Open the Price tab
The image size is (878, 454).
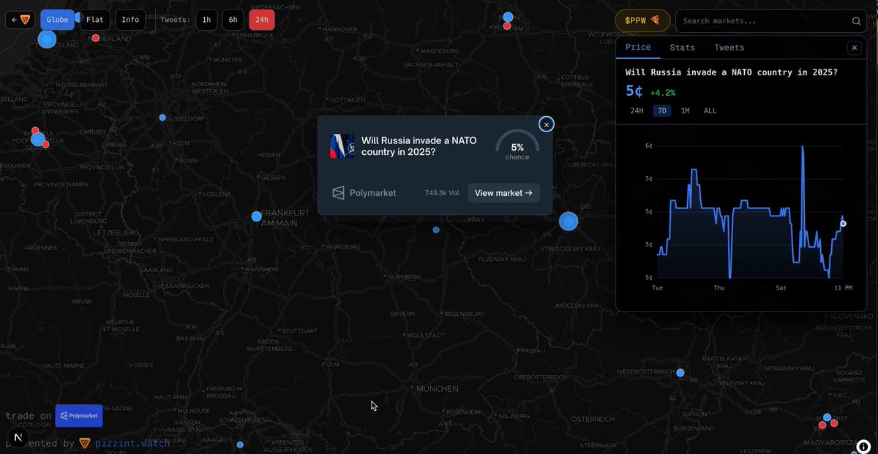tap(638, 48)
